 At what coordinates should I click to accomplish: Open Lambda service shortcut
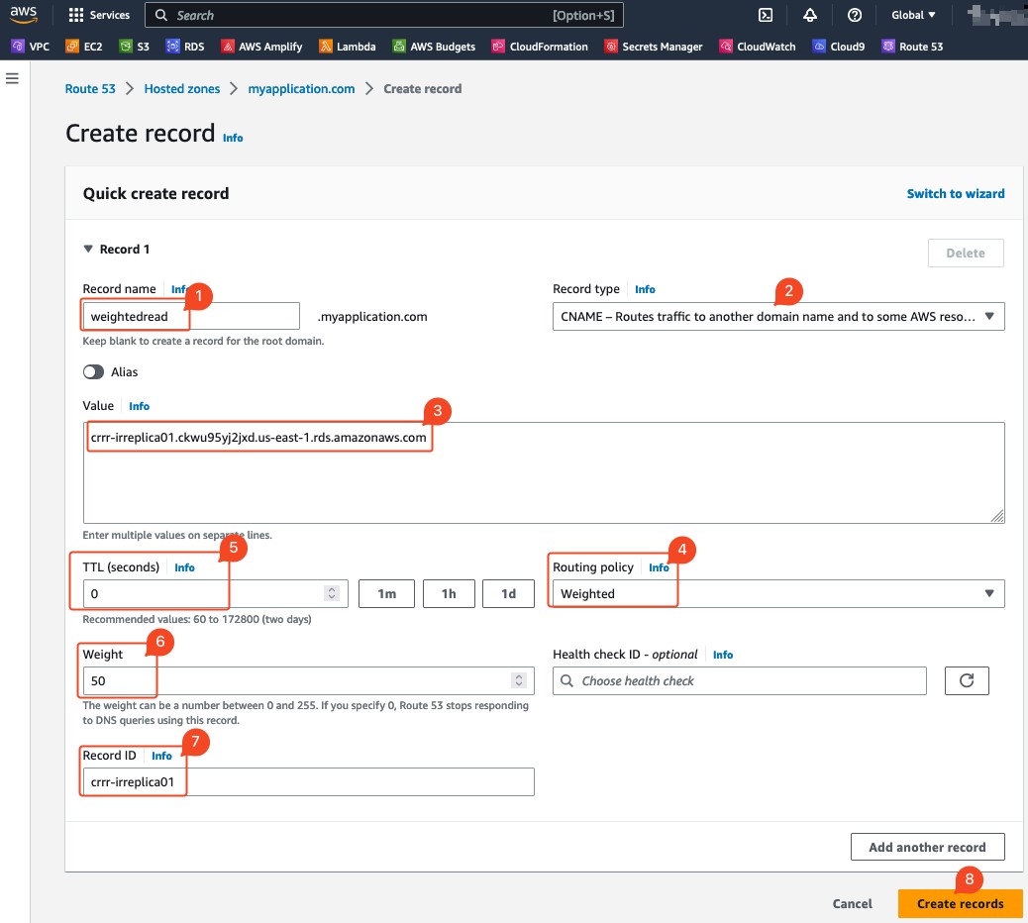pos(347,47)
